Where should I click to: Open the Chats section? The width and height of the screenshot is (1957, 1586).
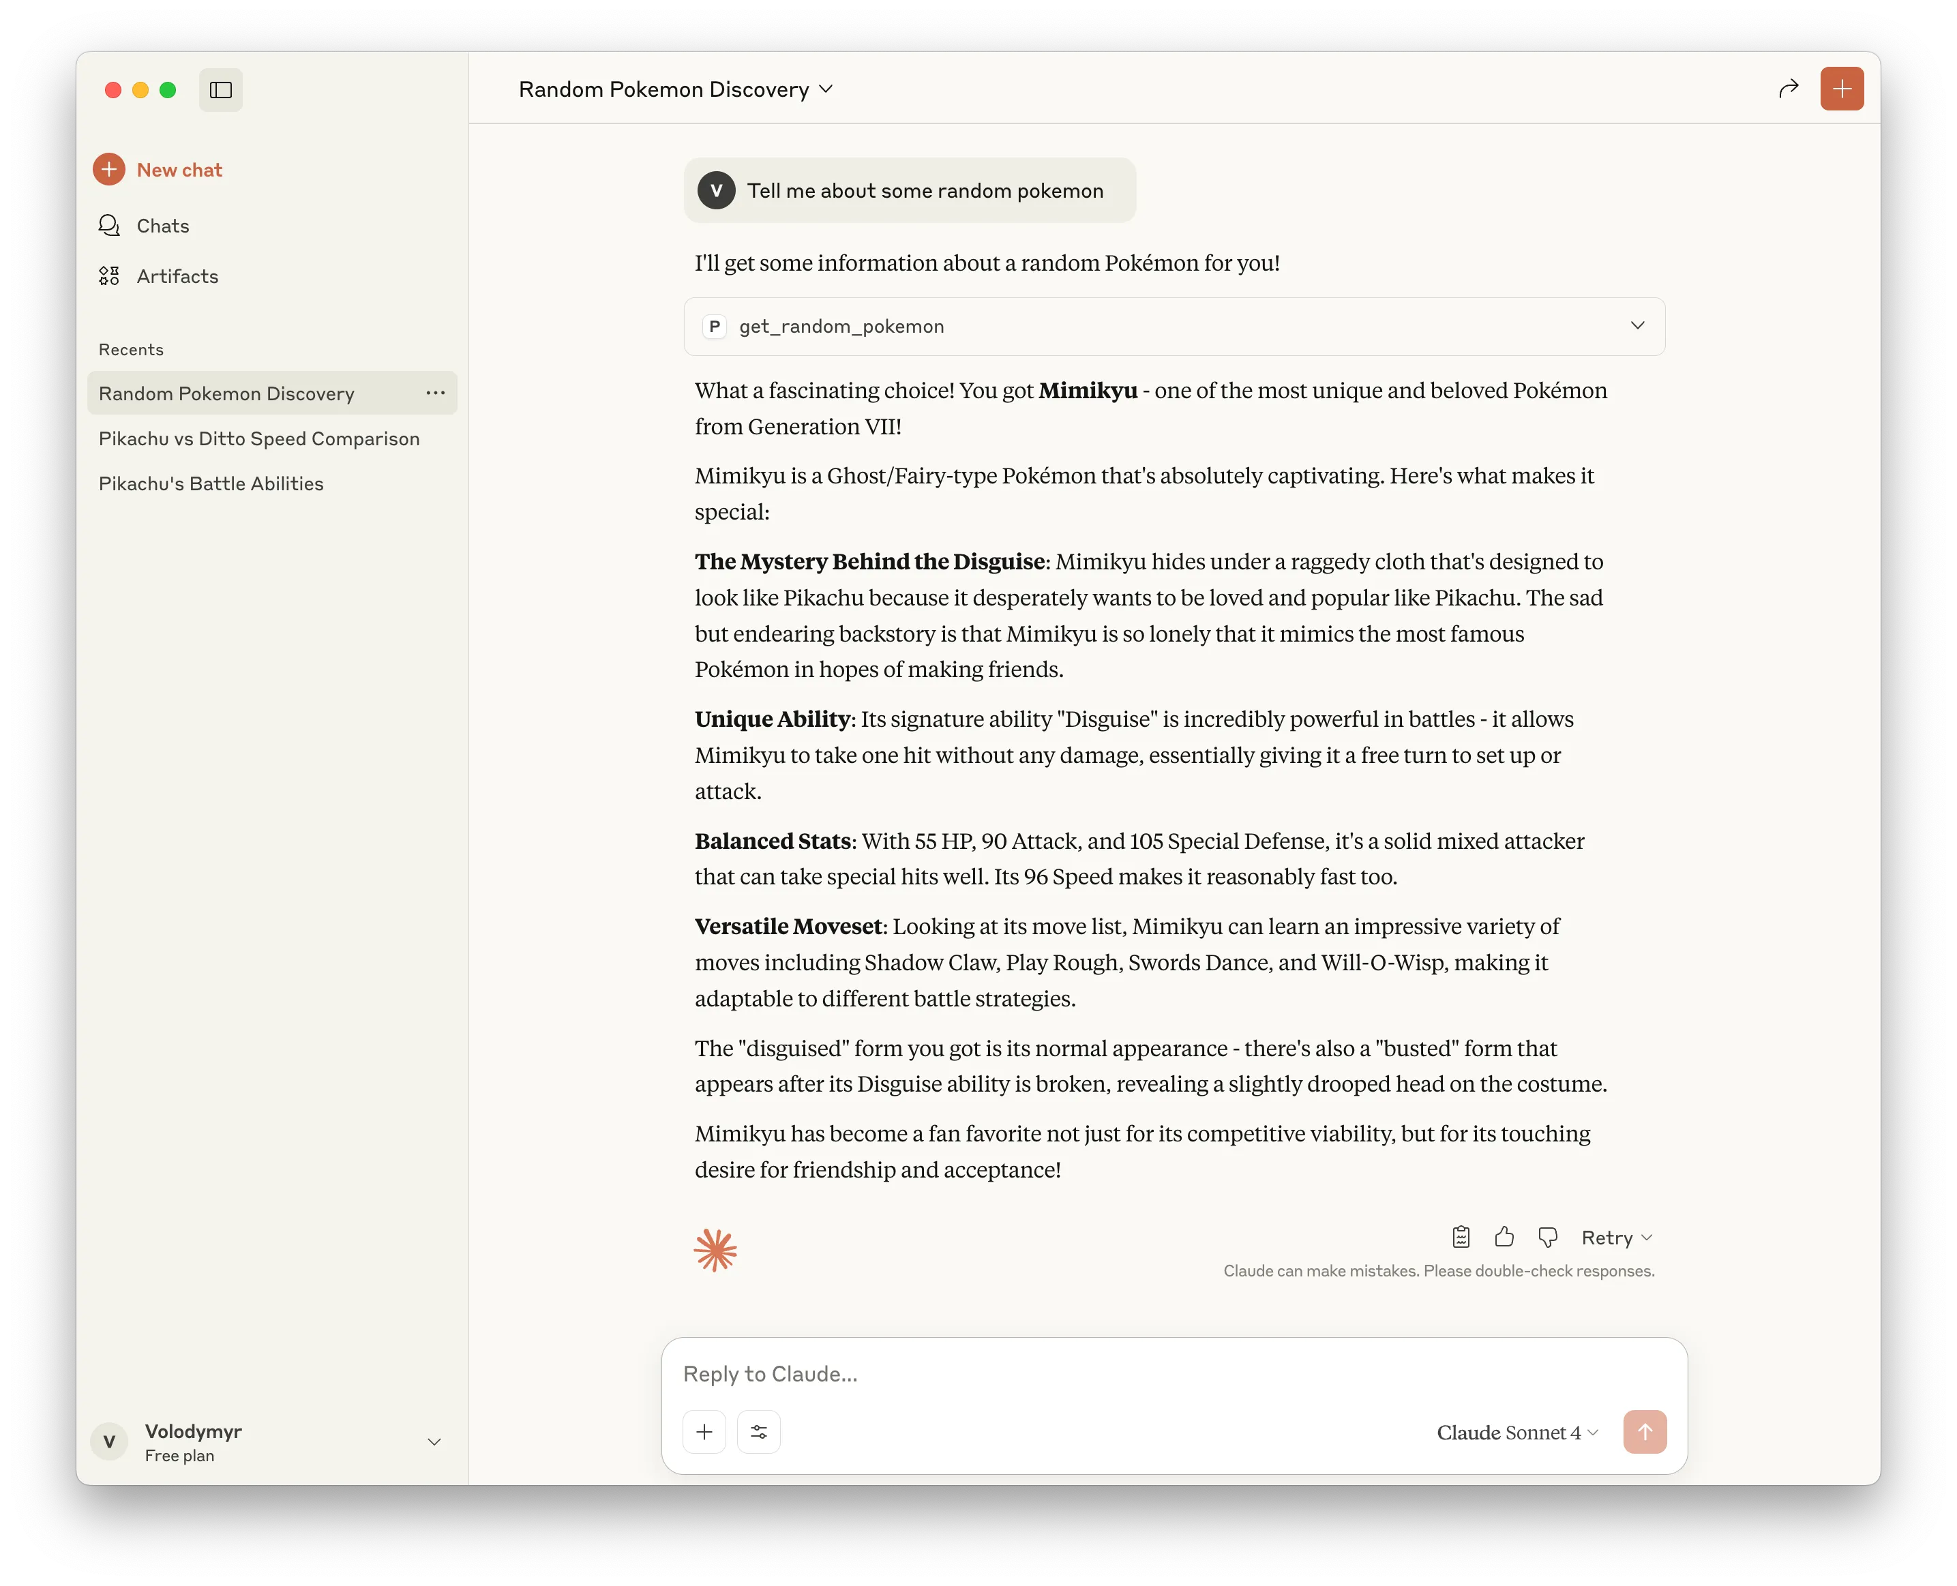162,226
